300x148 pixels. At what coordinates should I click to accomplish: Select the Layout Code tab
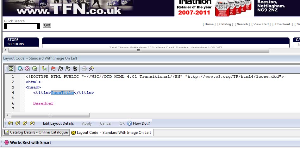111,133
